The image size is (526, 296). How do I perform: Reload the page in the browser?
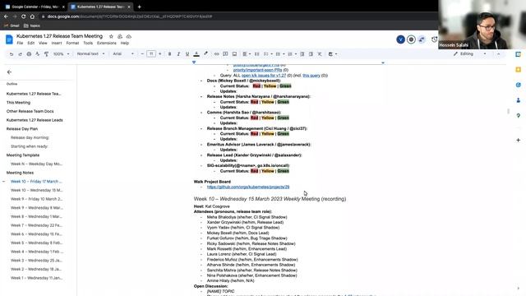[x=24, y=16]
